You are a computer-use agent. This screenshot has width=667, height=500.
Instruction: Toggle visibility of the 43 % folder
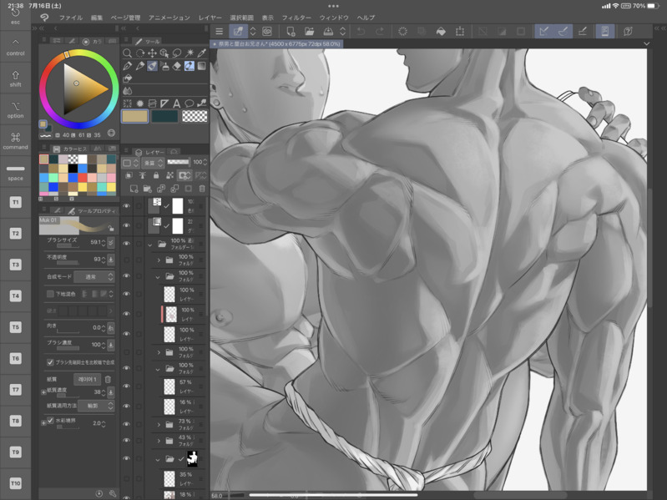point(126,441)
